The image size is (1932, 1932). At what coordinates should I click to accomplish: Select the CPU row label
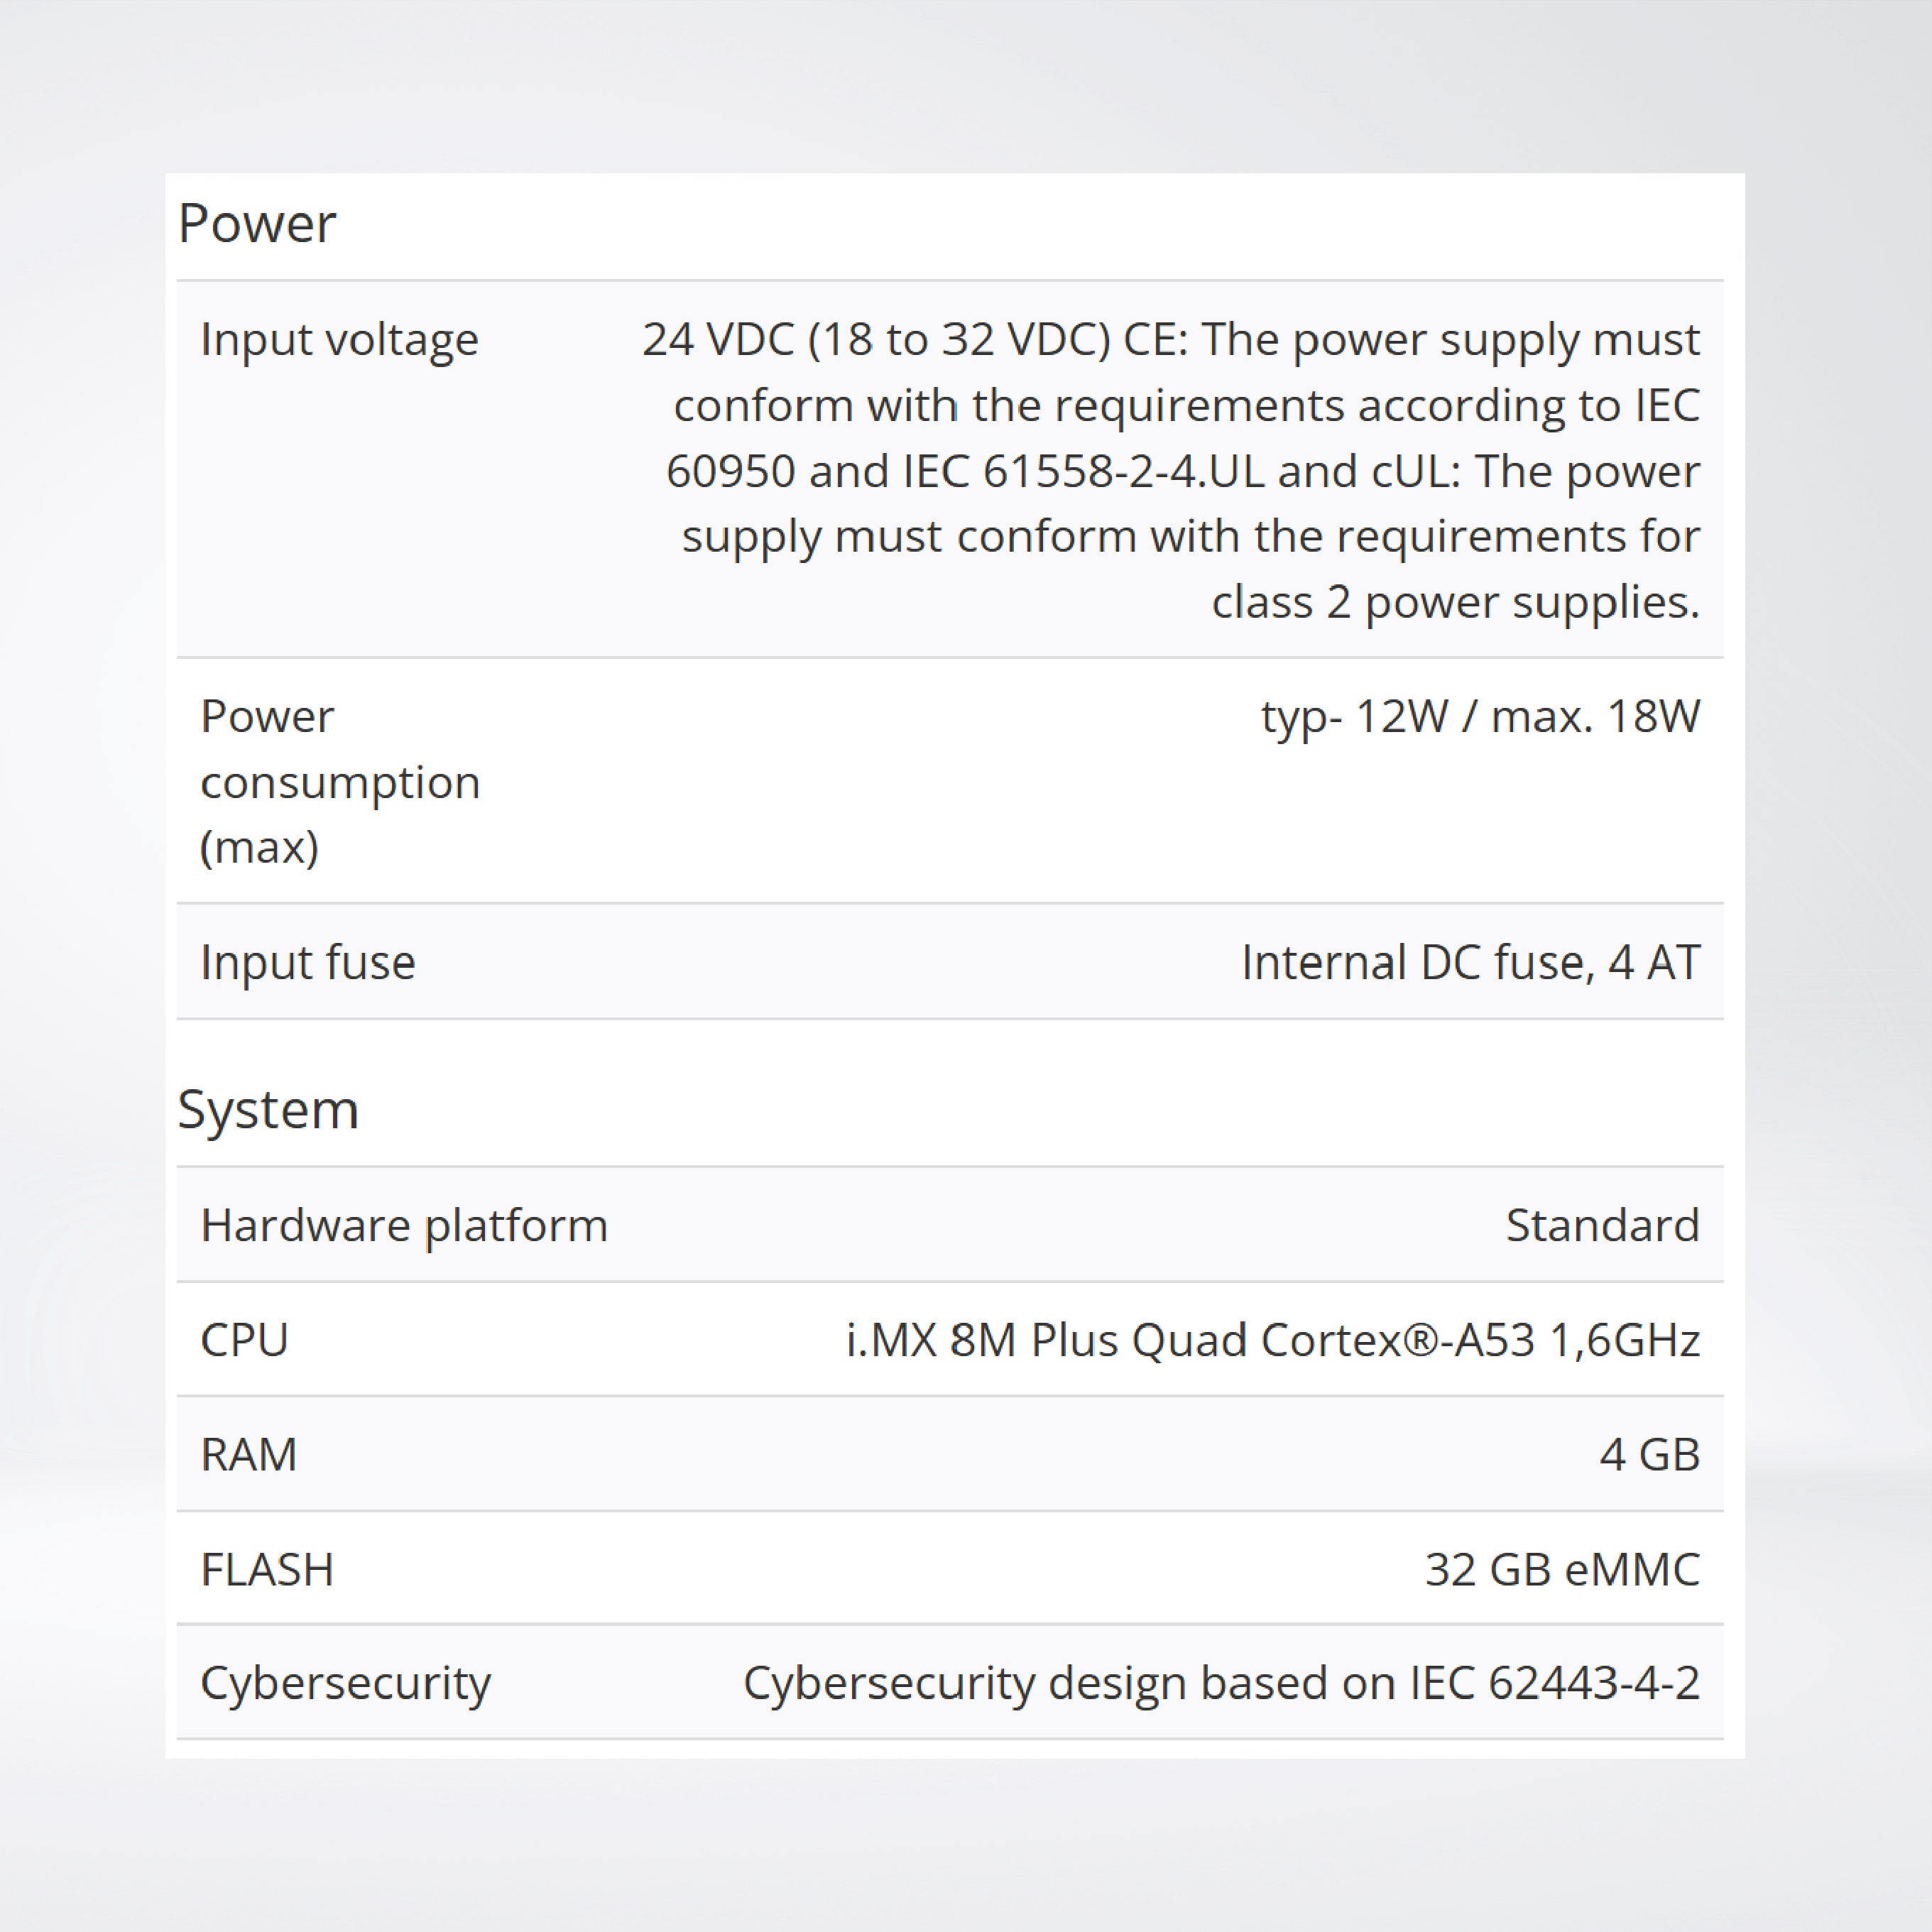[244, 1340]
